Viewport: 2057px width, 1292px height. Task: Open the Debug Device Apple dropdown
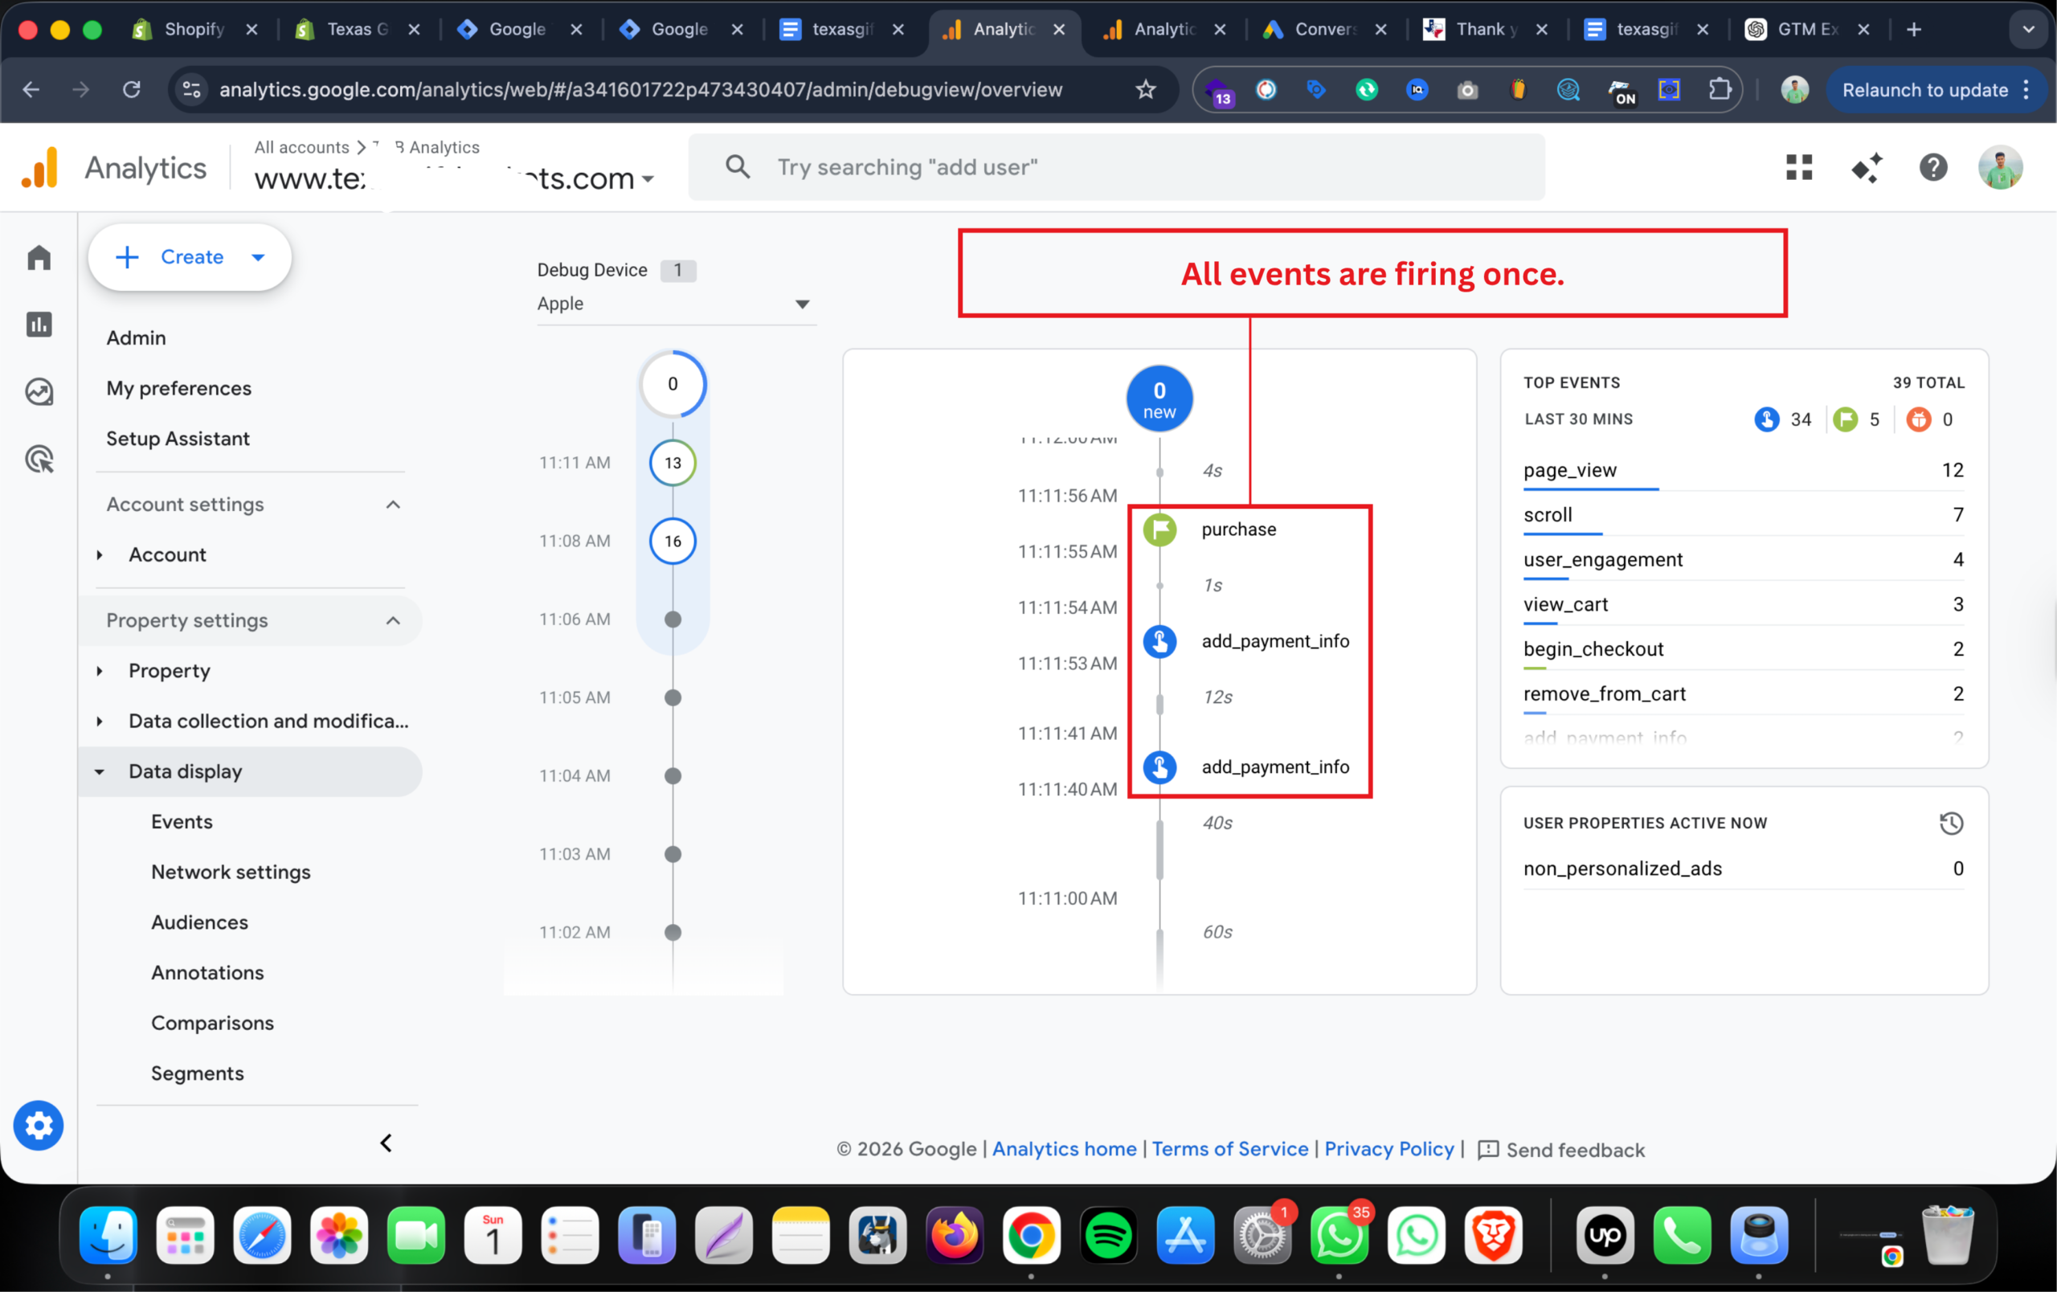click(674, 303)
